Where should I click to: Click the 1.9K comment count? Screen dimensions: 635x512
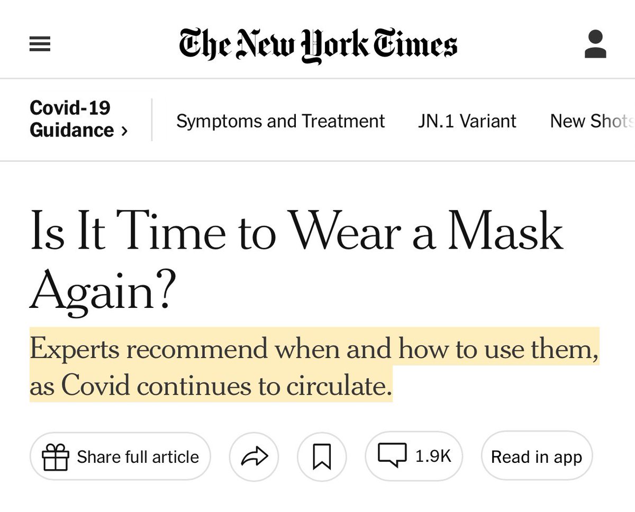click(x=433, y=456)
